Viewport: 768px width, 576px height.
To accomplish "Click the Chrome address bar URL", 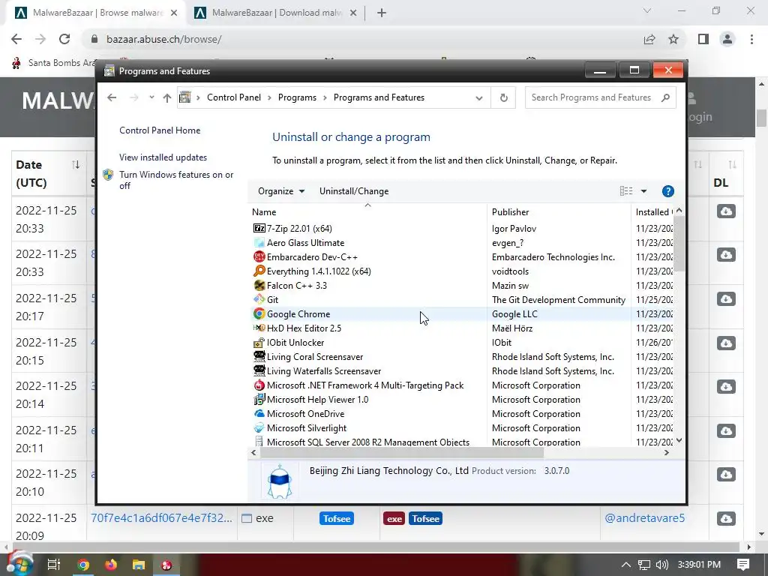I will click(163, 39).
